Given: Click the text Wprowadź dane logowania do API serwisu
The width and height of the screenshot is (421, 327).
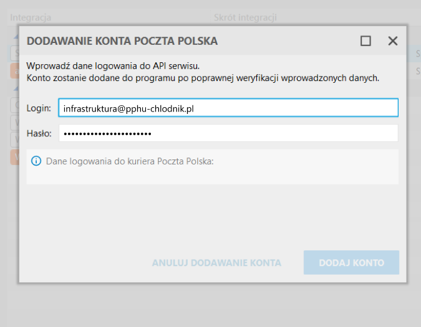Looking at the screenshot, I should (113, 66).
